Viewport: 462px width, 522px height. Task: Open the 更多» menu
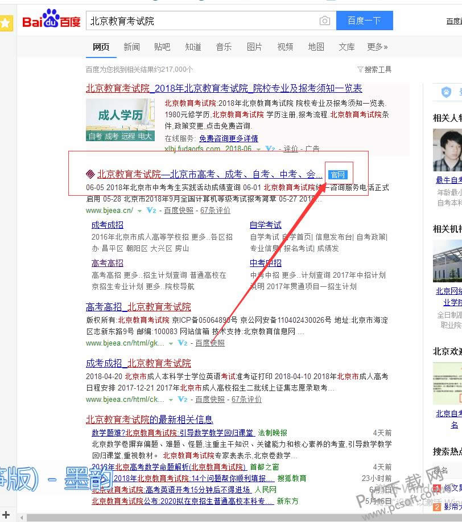377,47
